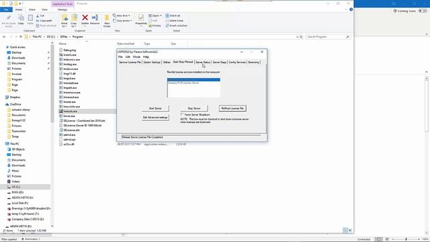
Task: Click the Properties checkmark icon
Action: [141, 18]
